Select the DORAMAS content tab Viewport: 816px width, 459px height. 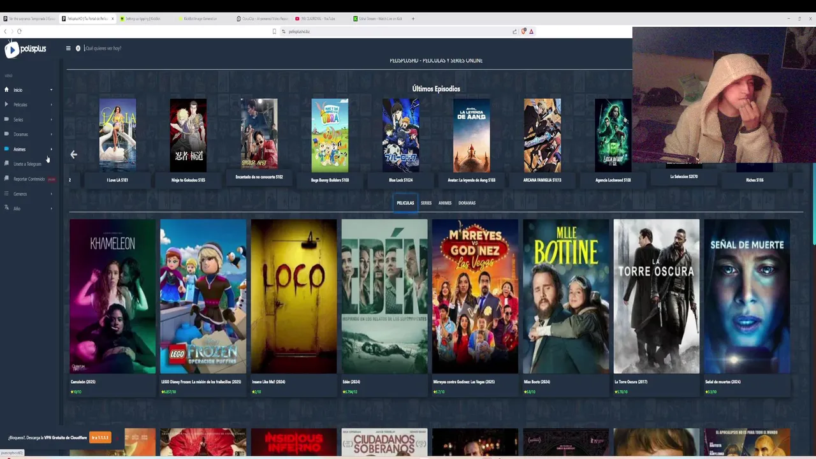pyautogui.click(x=467, y=203)
